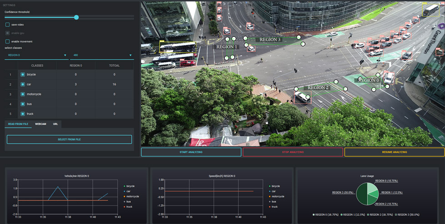Click STOP ANALYZING
The image size is (445, 224).
(293, 152)
